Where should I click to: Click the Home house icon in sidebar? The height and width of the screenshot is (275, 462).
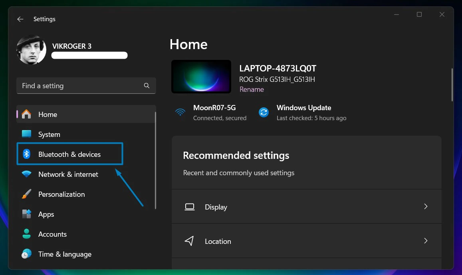26,114
